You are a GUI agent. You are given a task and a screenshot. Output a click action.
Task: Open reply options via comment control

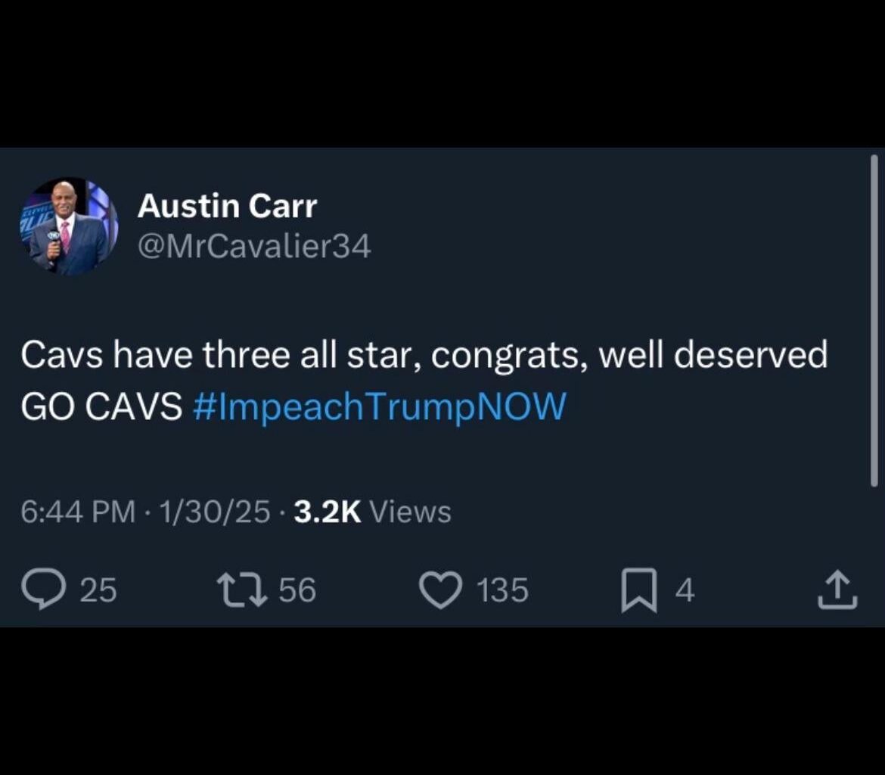(46, 588)
